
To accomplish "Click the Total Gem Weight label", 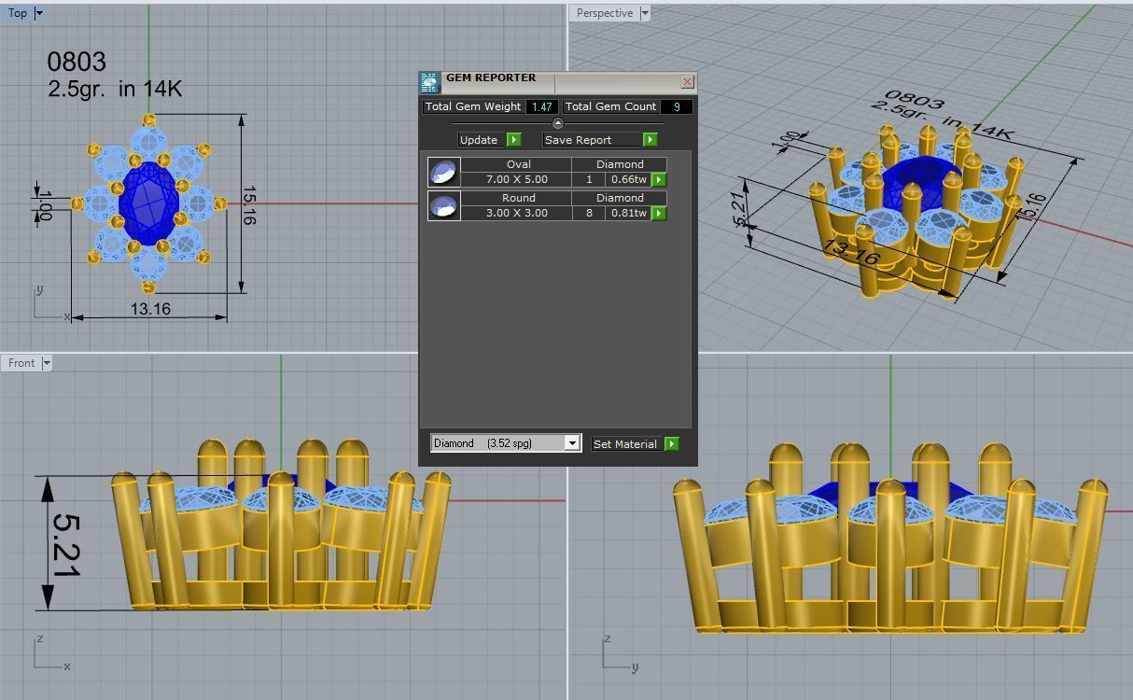I will pyautogui.click(x=473, y=106).
